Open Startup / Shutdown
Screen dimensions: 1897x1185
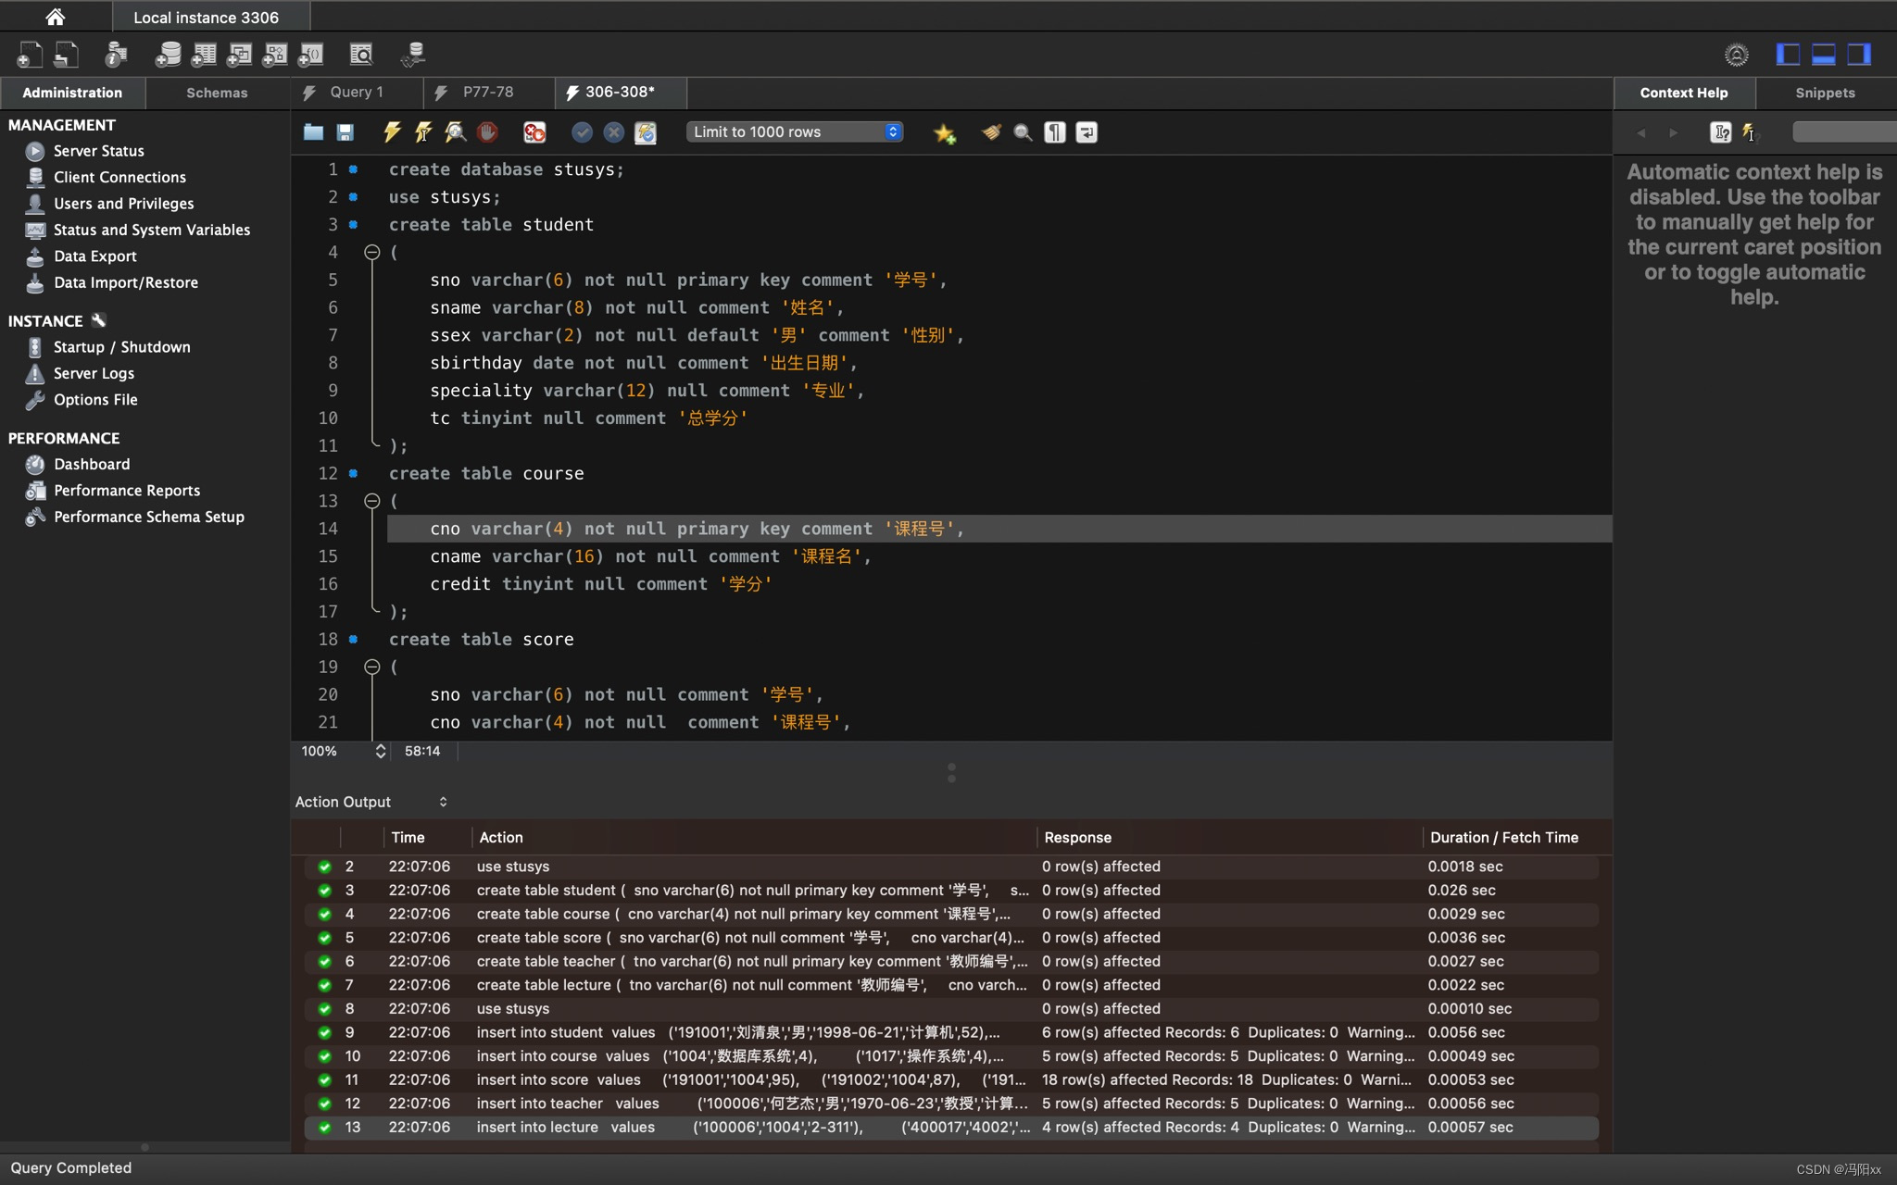[121, 347]
